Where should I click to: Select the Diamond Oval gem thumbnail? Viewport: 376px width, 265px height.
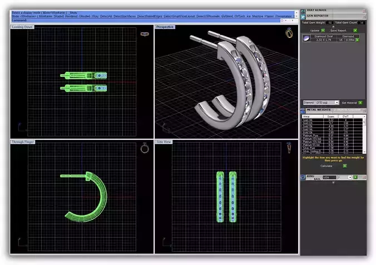click(x=306, y=38)
